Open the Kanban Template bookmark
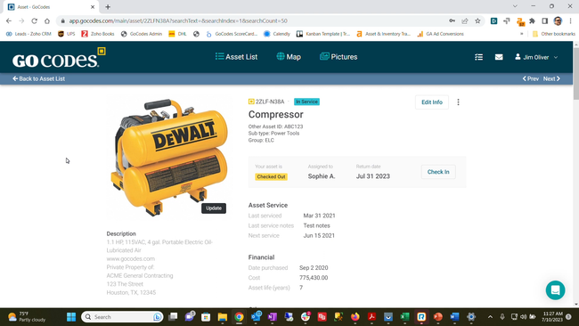This screenshot has height=326, width=579. point(323,34)
